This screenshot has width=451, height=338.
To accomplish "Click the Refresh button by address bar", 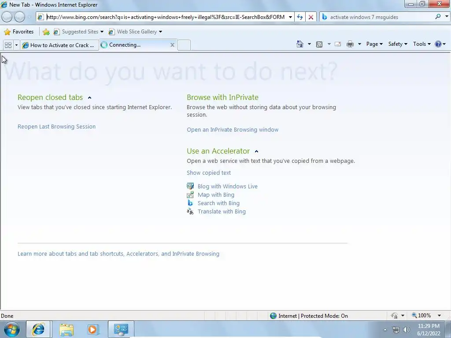I will pos(300,17).
